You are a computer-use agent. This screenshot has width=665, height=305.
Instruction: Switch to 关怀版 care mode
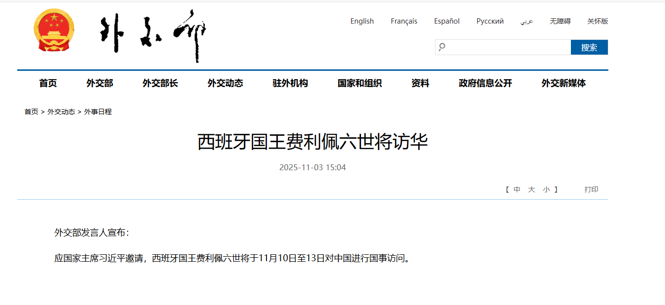[598, 21]
